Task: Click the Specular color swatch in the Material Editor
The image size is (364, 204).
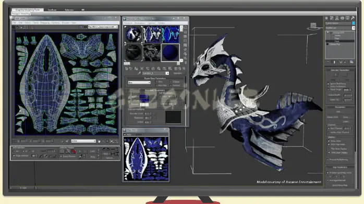Action: click(144, 105)
